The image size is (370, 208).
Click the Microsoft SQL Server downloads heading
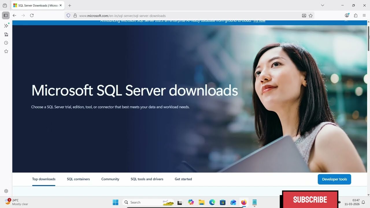pyautogui.click(x=135, y=90)
